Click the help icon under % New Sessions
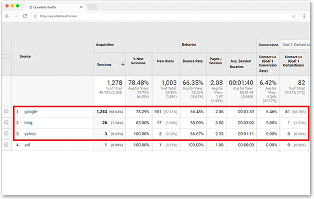Screen dimensions: 314x199 coord(138,69)
